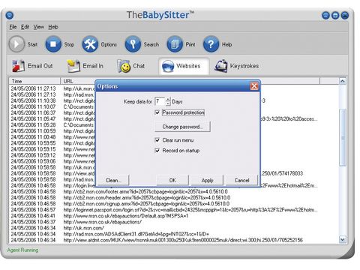This screenshot has height=270, width=360.
Task: Click the Print toolbar icon
Action: coord(175,44)
